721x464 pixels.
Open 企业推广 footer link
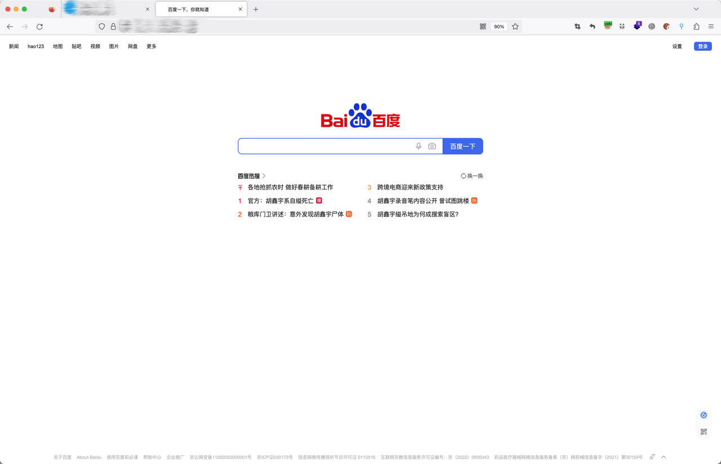[175, 457]
